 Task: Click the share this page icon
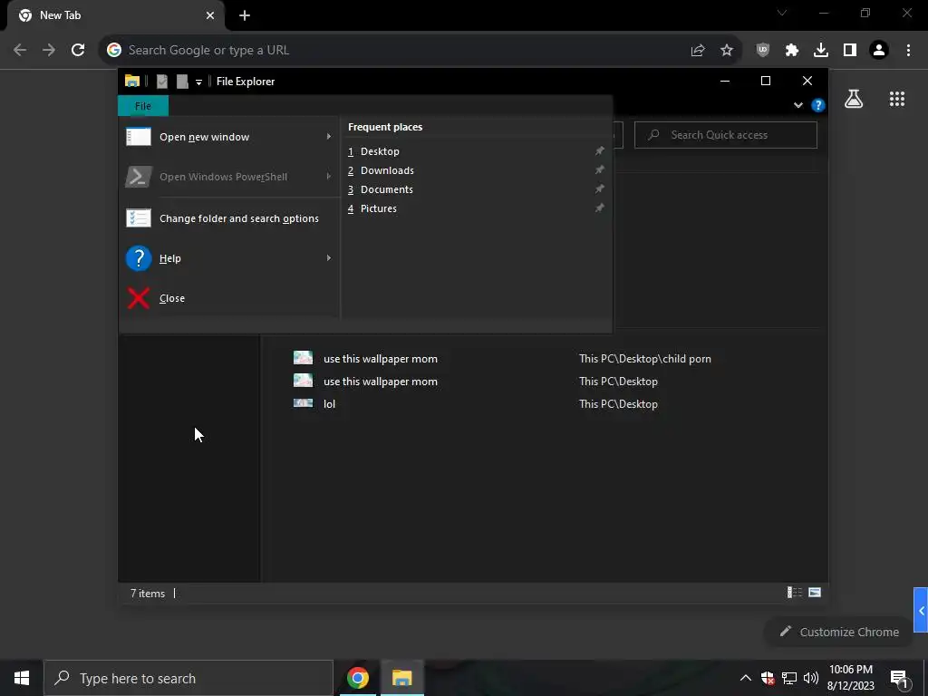[x=698, y=51]
